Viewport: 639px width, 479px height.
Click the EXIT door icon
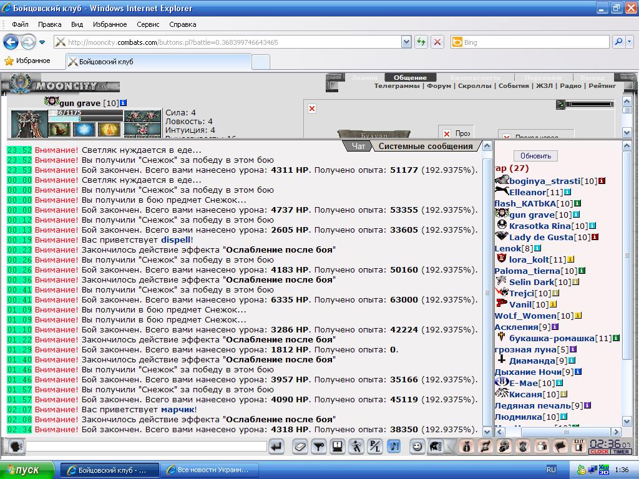click(x=578, y=446)
